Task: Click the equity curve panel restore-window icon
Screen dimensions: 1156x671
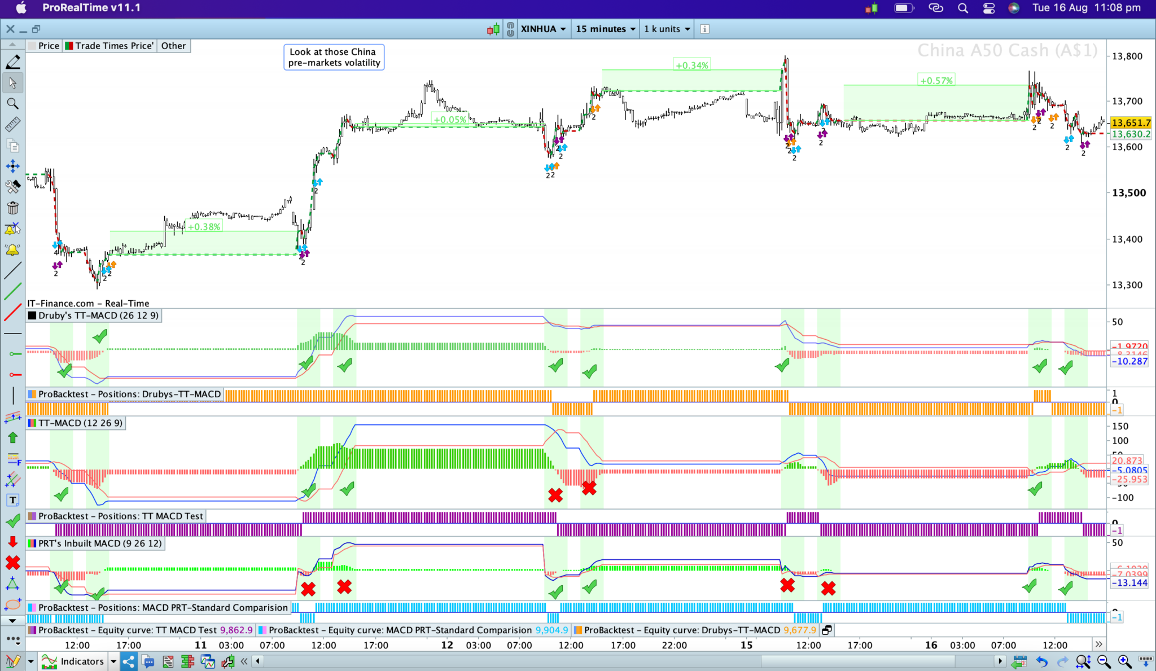Action: pos(827,630)
